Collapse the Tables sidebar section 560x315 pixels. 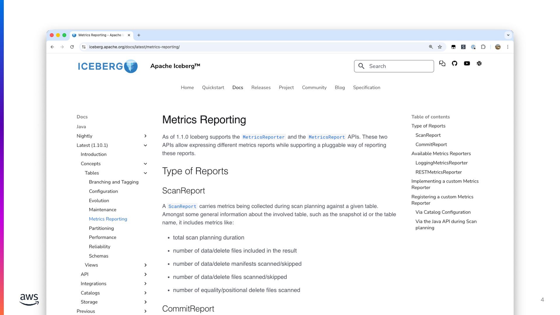145,173
